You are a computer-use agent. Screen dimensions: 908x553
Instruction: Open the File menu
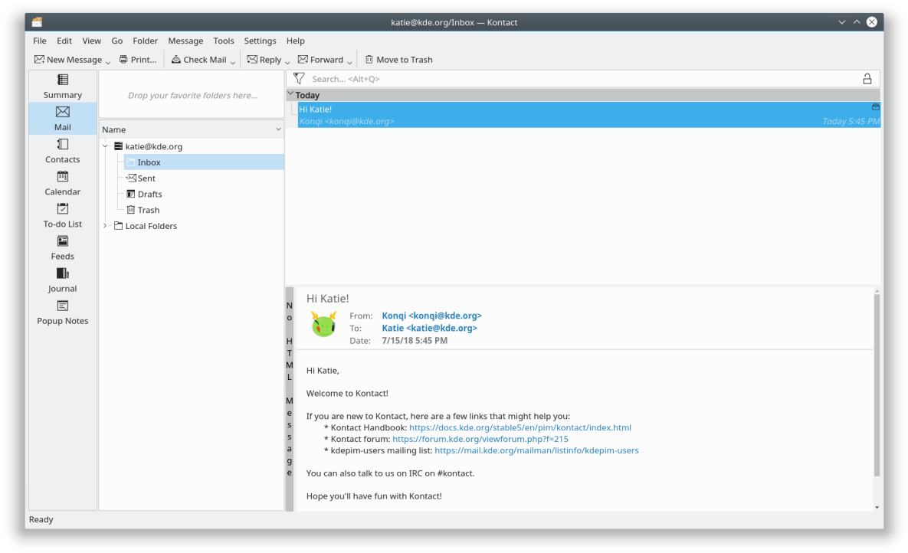click(x=39, y=41)
